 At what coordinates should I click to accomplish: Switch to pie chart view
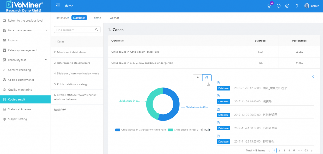[207, 78]
